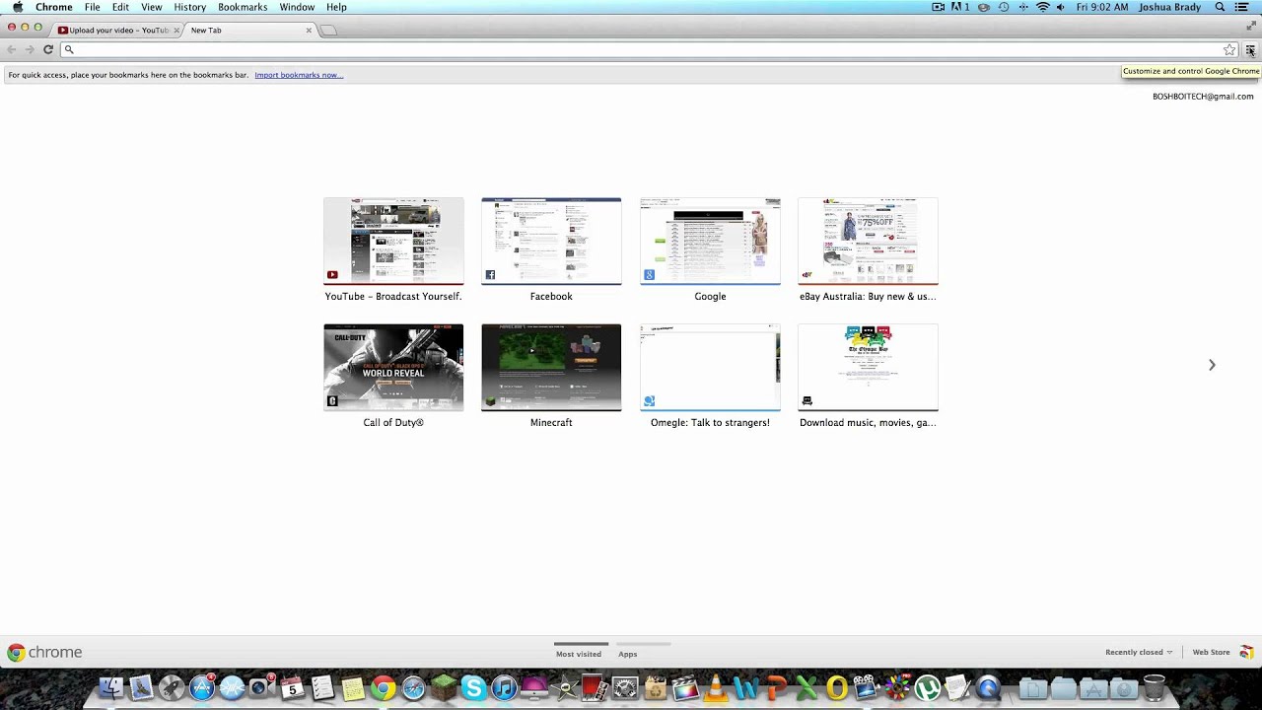Open App Store from the Dock
Screen dimensions: 1262x710
pyautogui.click(x=202, y=687)
